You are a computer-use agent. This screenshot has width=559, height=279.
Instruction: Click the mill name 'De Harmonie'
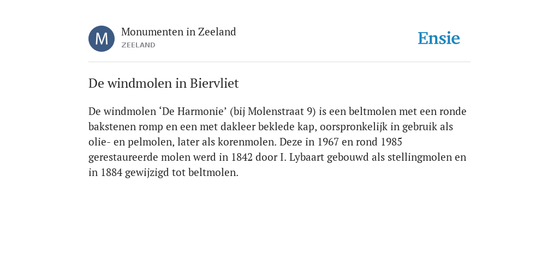(x=193, y=111)
